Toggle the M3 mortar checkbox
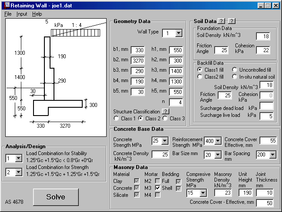This screenshot has width=282, height=212. tap(158, 188)
